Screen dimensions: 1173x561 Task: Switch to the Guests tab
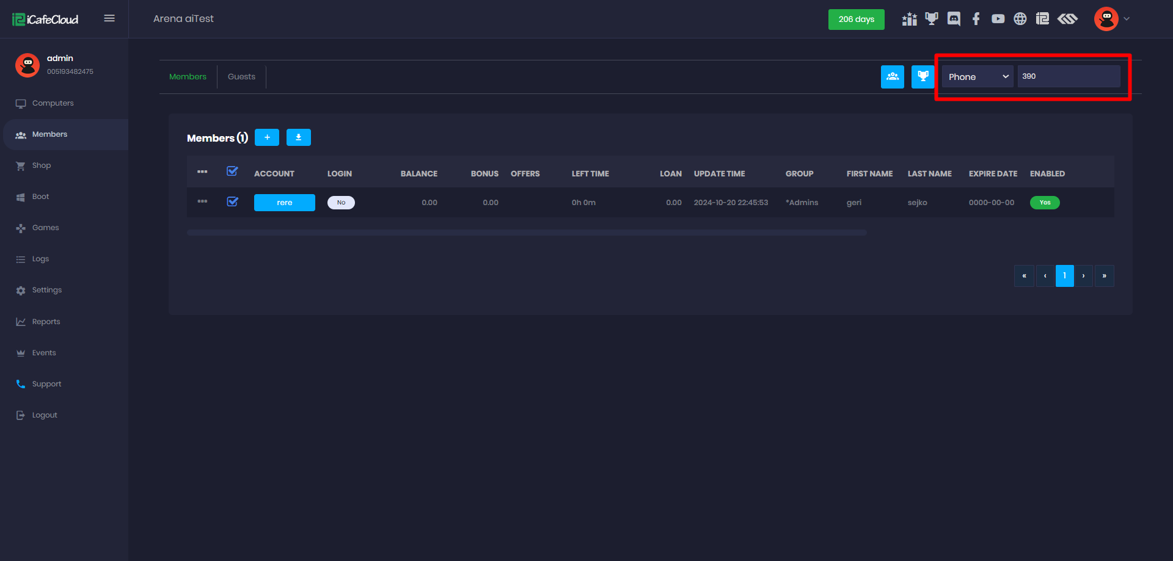coord(241,77)
